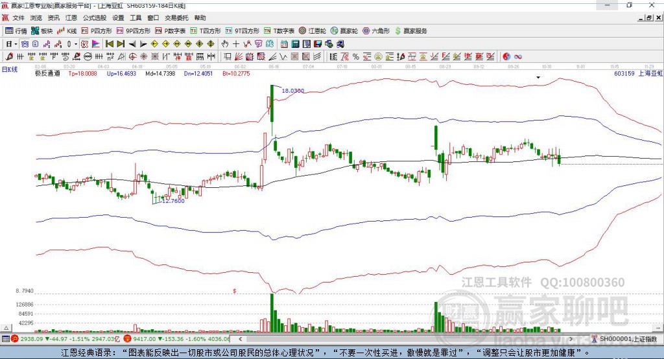
Task: Click the Bt=10.2775 indicator value
Action: (236, 73)
